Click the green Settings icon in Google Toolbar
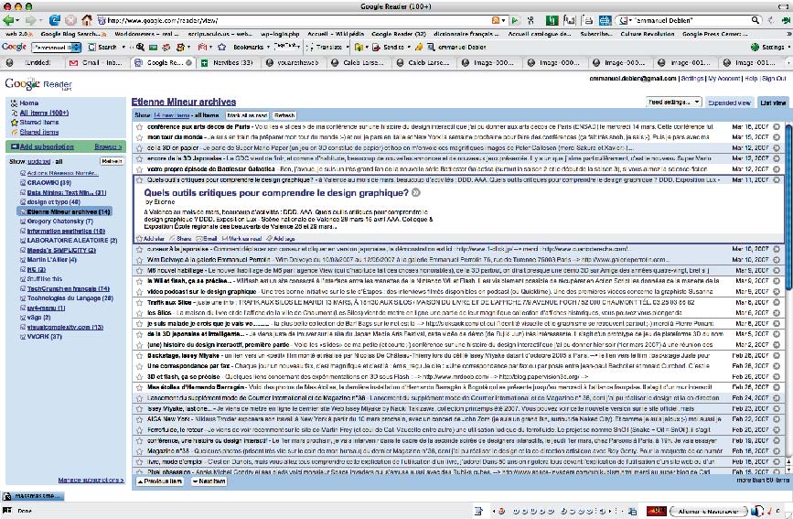The width and height of the screenshot is (793, 519). [x=755, y=47]
